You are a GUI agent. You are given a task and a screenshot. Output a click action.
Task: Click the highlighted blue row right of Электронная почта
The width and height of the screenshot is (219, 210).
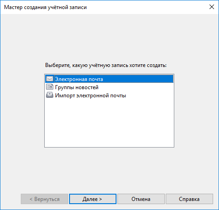click(x=138, y=79)
